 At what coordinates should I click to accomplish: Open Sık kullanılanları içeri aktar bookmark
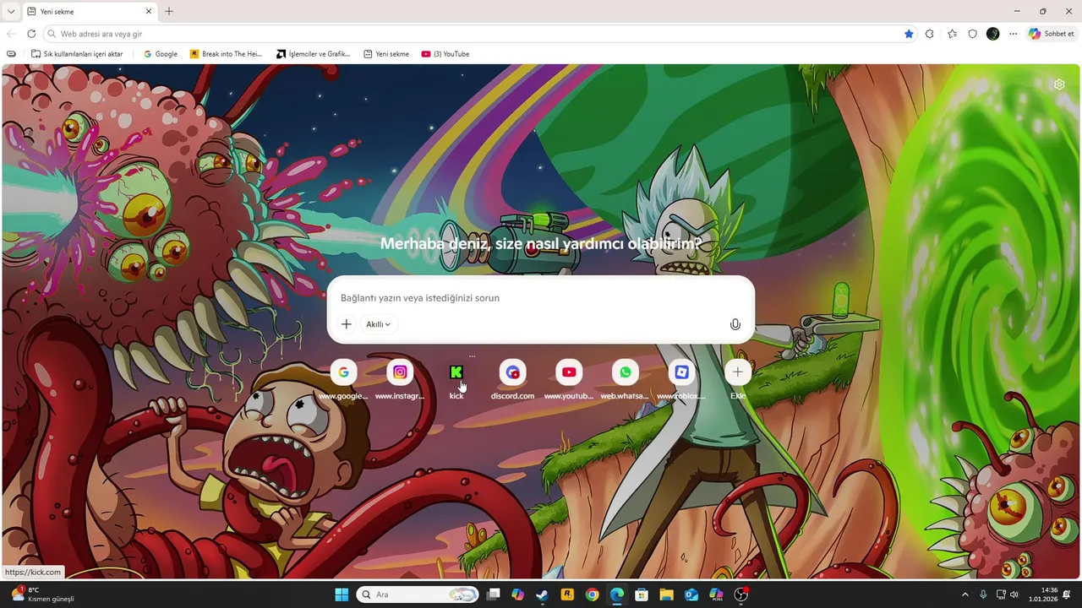coord(77,54)
